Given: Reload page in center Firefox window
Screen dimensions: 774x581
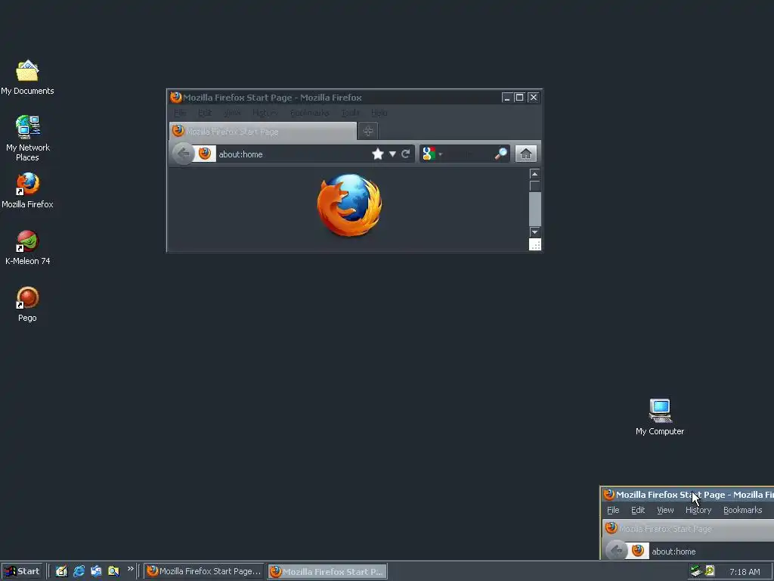Looking at the screenshot, I should [406, 154].
